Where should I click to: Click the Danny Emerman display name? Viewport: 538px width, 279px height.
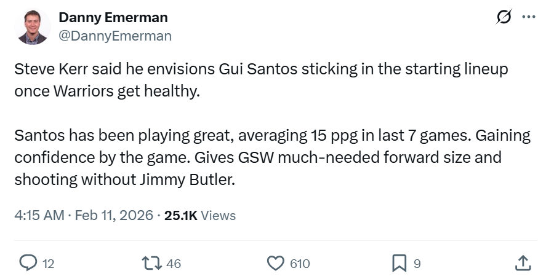coord(113,18)
